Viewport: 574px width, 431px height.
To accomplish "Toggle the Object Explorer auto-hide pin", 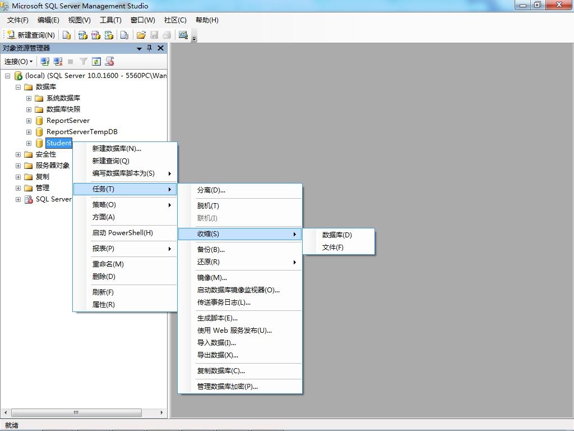I will [149, 48].
